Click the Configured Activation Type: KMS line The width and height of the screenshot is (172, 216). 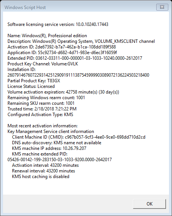[40, 115]
